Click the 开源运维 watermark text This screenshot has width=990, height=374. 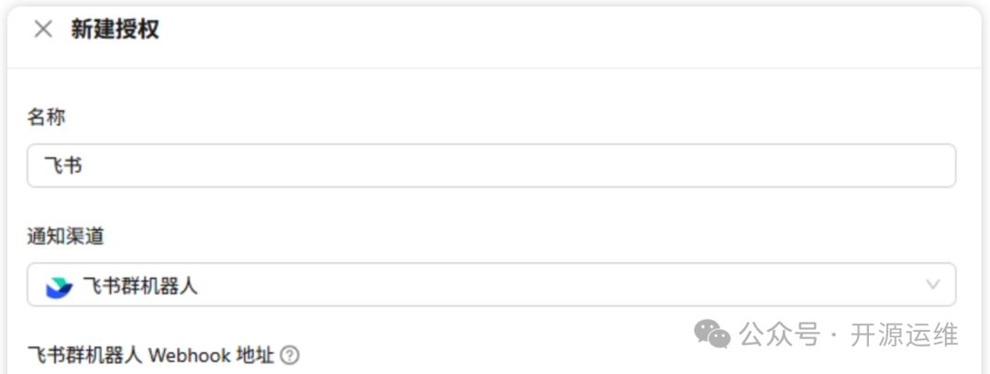click(x=904, y=335)
